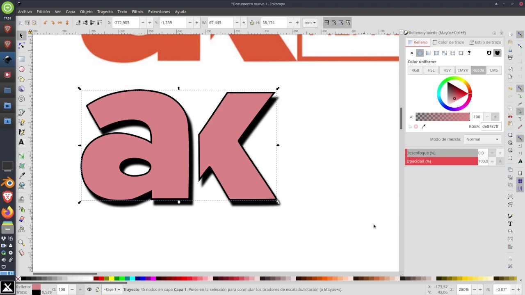Select the Connector tool
This screenshot has height=295, width=525.
(21, 229)
